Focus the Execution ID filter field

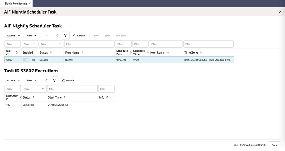[x=13, y=89]
